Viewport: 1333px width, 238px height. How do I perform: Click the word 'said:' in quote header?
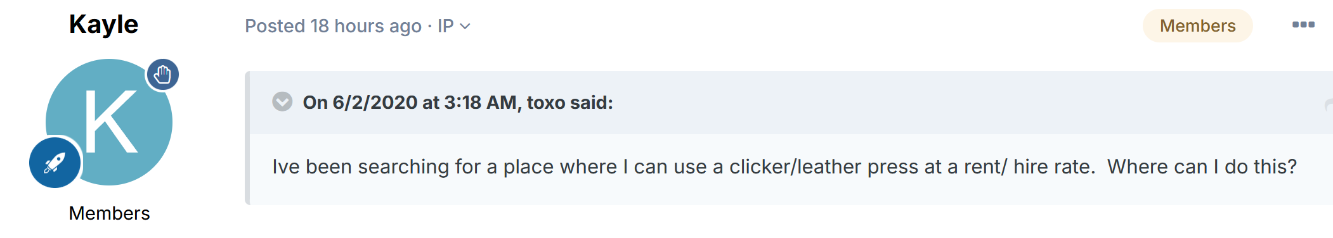(x=592, y=103)
